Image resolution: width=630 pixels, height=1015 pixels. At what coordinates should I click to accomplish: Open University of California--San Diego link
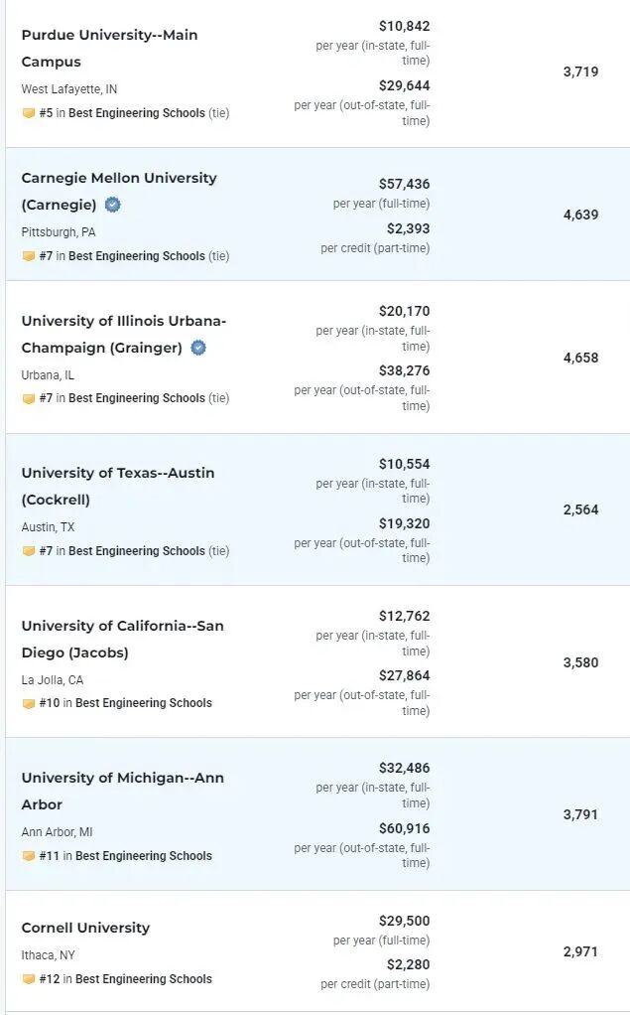122,639
